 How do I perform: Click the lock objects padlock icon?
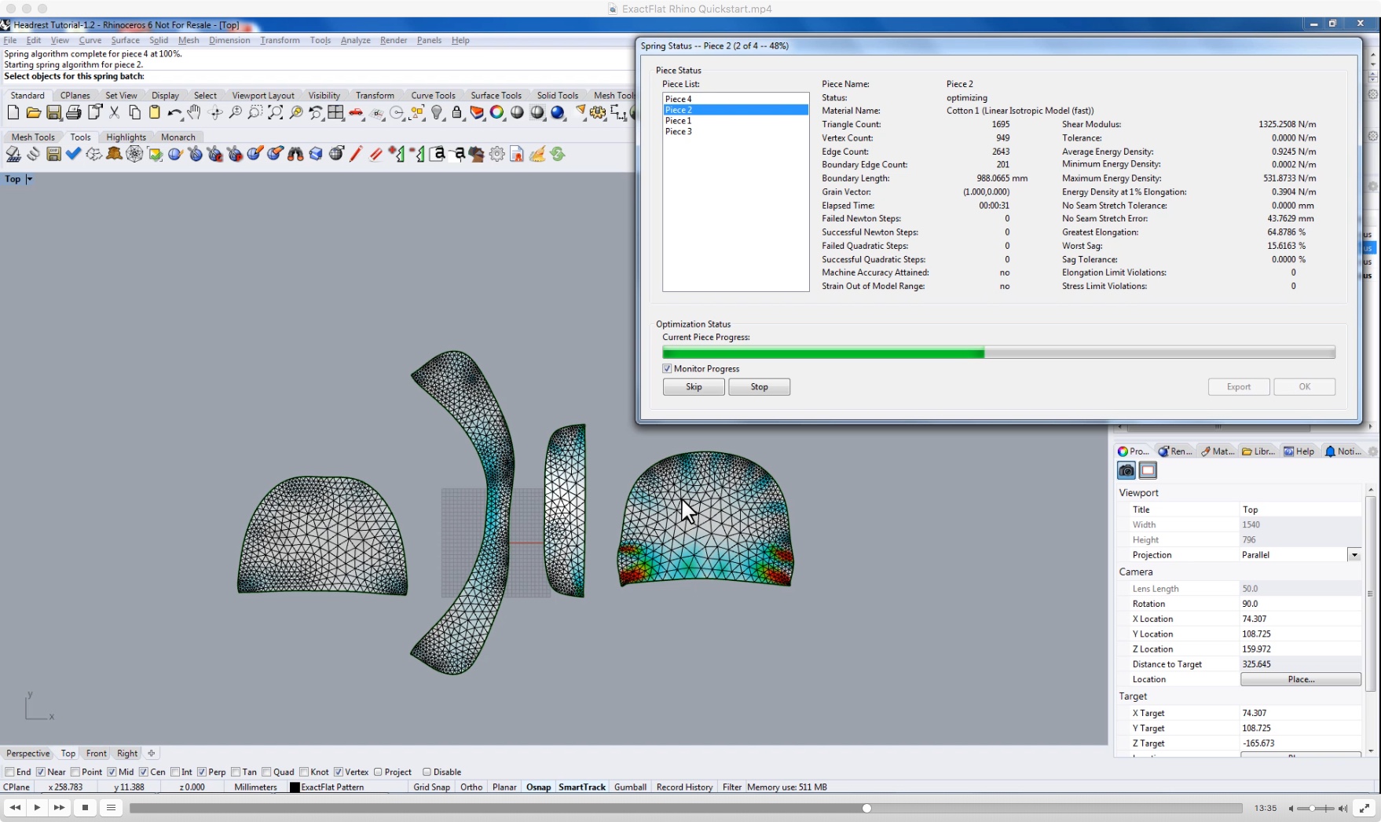[x=457, y=113]
